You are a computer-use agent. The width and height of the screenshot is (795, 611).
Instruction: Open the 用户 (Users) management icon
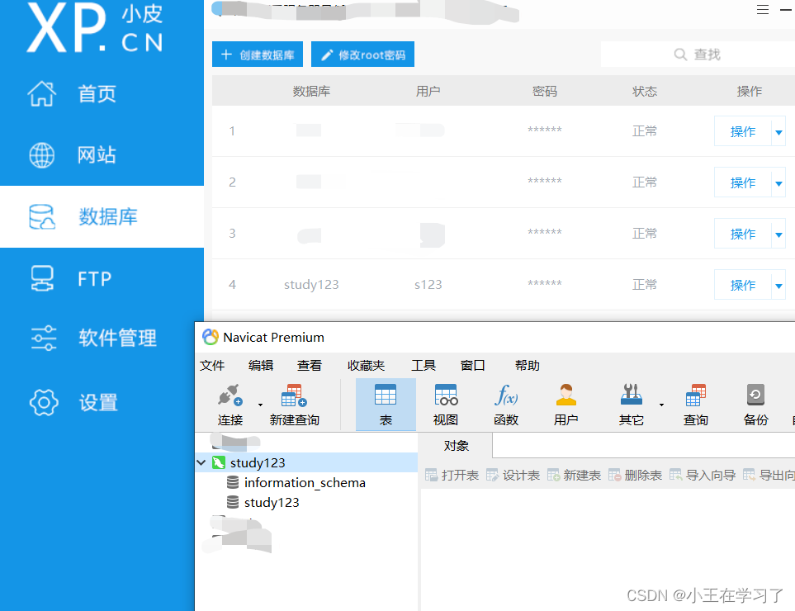pyautogui.click(x=565, y=404)
